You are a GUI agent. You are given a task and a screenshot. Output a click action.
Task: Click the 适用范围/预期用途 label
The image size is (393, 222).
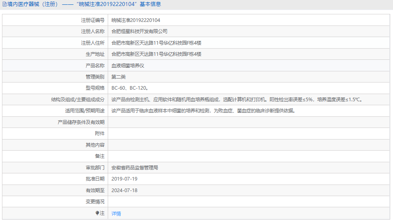85,111
